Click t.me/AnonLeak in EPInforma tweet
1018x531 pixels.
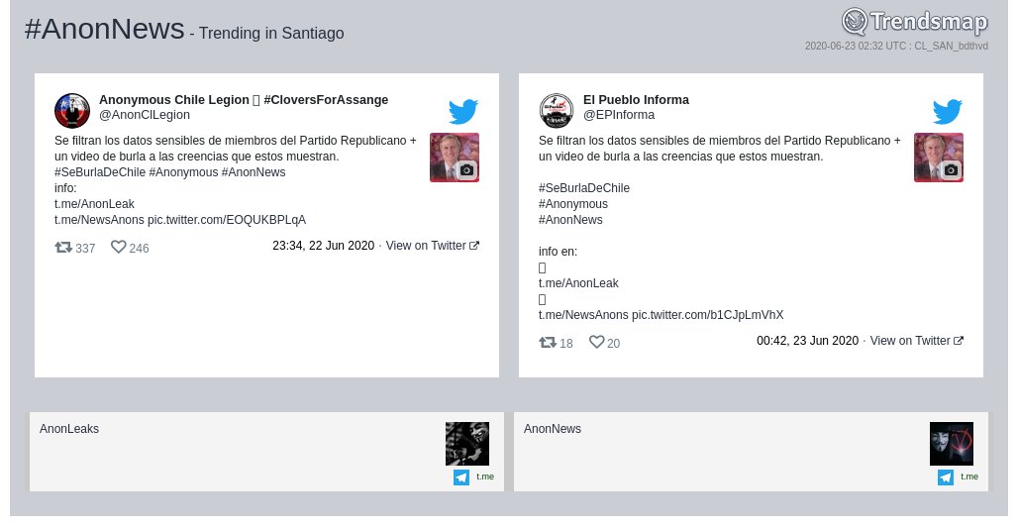pos(578,283)
